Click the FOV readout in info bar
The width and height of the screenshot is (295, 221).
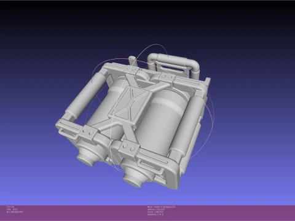[x=10, y=207]
